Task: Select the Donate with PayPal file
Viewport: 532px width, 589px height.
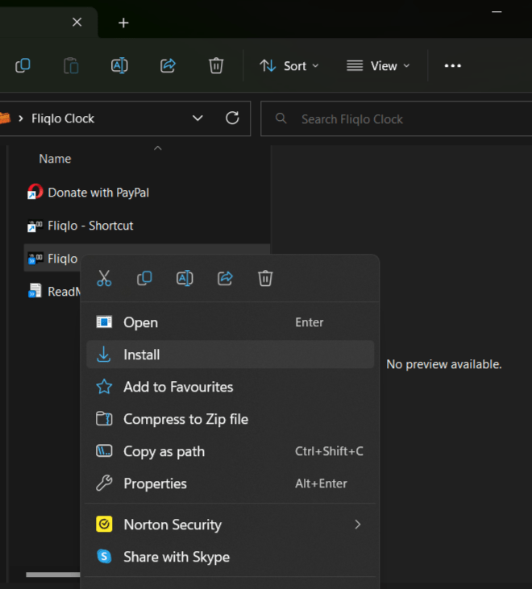Action: 98,193
